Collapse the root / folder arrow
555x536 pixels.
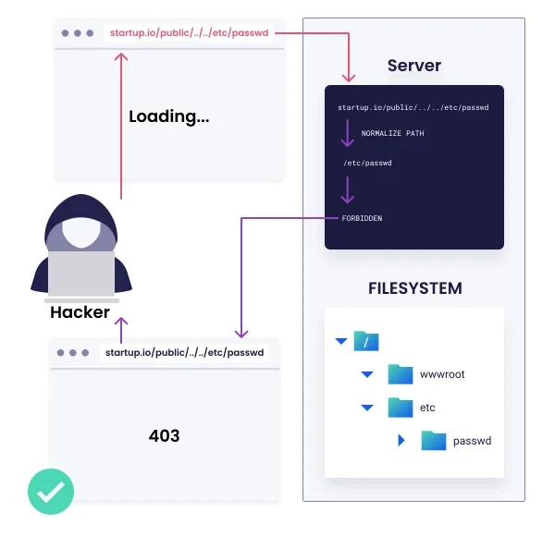coord(341,341)
